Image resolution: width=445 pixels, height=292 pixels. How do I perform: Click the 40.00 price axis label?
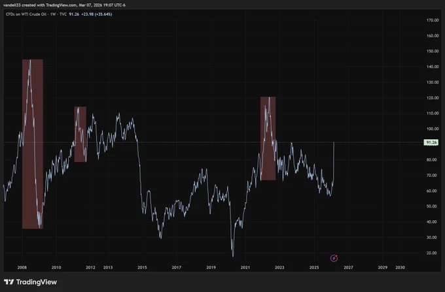(x=433, y=221)
